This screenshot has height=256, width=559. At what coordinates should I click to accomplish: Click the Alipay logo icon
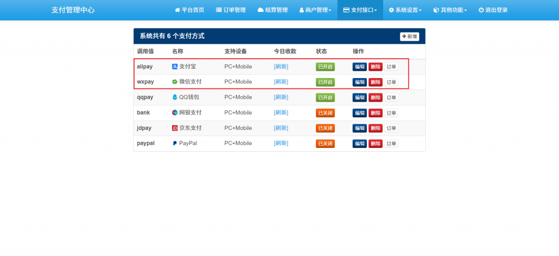pos(175,67)
